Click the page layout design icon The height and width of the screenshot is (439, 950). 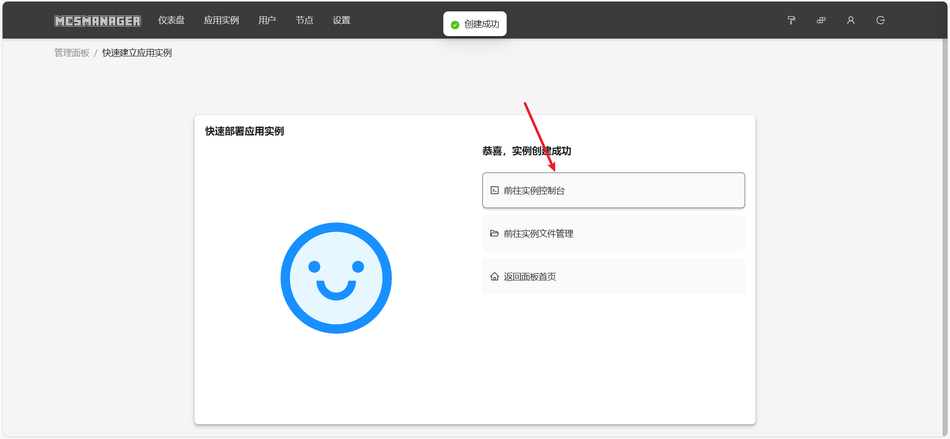pyautogui.click(x=821, y=20)
